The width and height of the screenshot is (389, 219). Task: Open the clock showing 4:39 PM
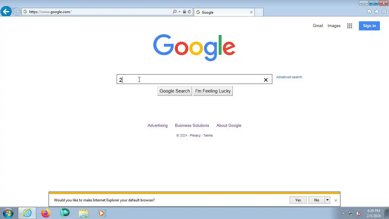coord(374,213)
